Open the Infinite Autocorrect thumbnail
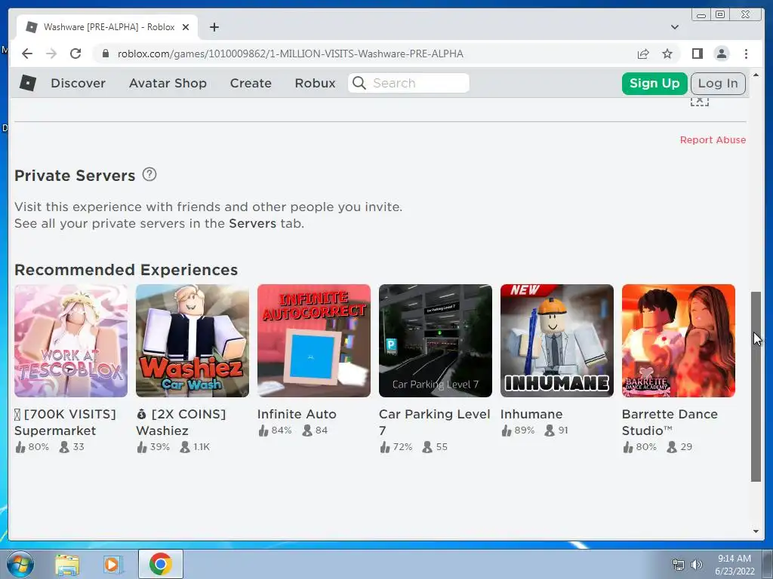This screenshot has height=579, width=773. [314, 341]
